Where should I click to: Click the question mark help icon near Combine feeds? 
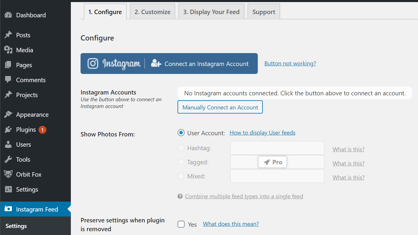coord(180,196)
